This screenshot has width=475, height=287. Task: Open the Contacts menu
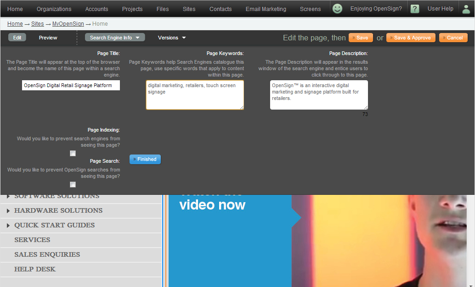pos(221,9)
